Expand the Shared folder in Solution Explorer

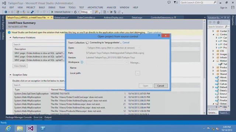[213, 74]
